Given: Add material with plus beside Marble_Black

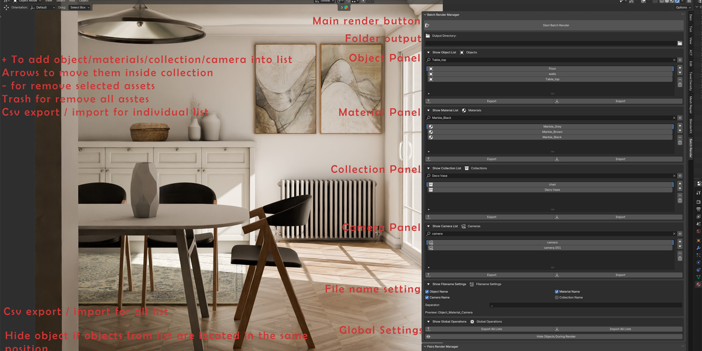Looking at the screenshot, I should point(680,118).
